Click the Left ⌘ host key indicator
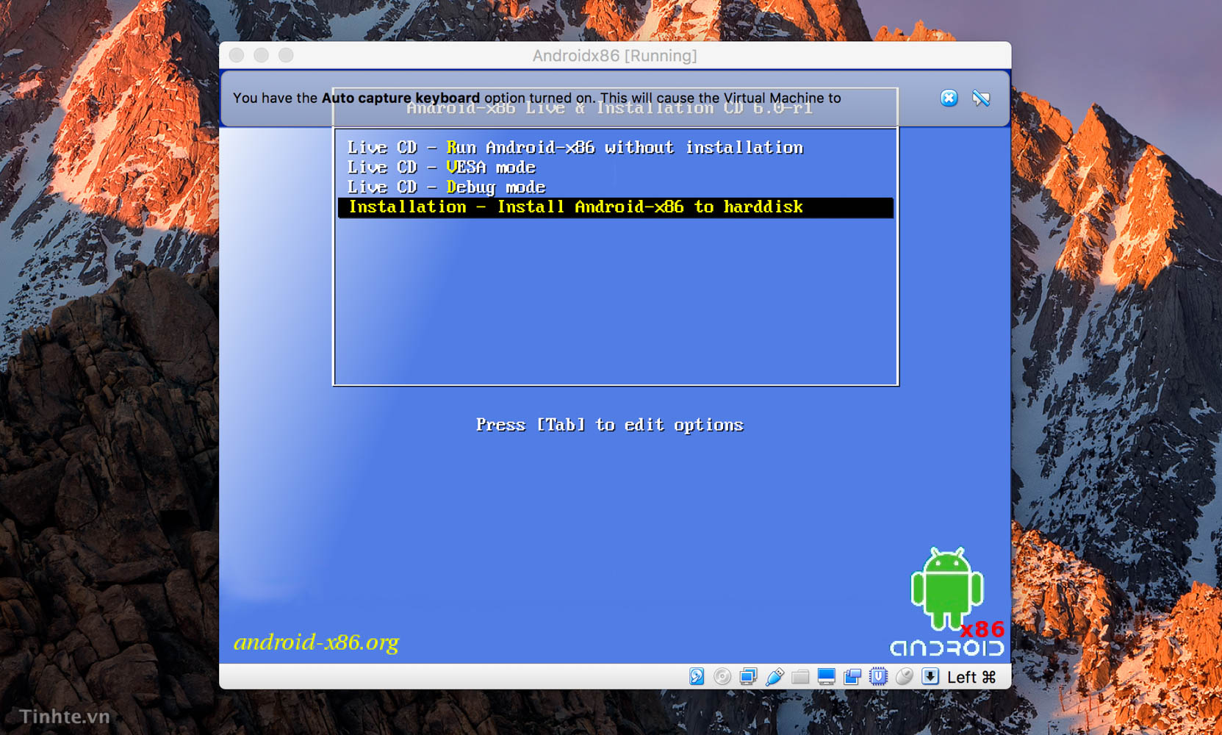The height and width of the screenshot is (735, 1222). click(971, 677)
